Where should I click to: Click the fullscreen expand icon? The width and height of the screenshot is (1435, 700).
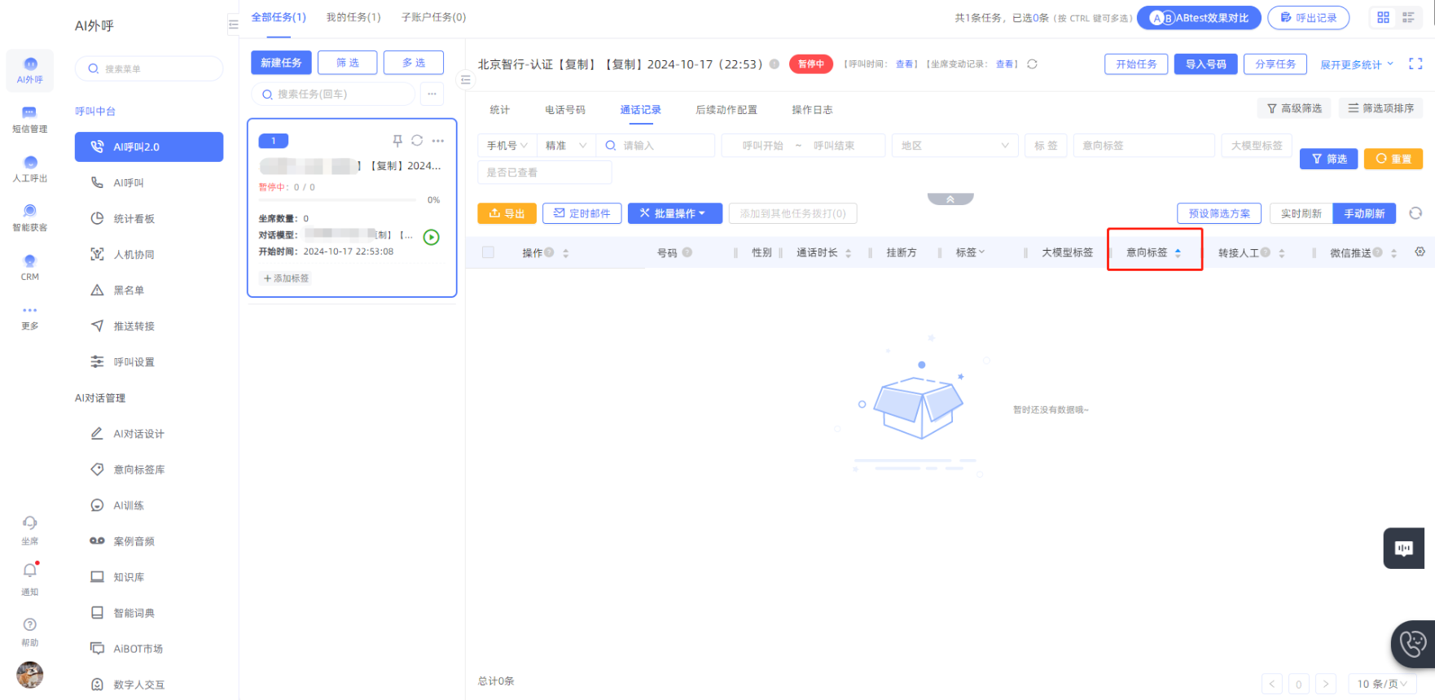(1415, 63)
